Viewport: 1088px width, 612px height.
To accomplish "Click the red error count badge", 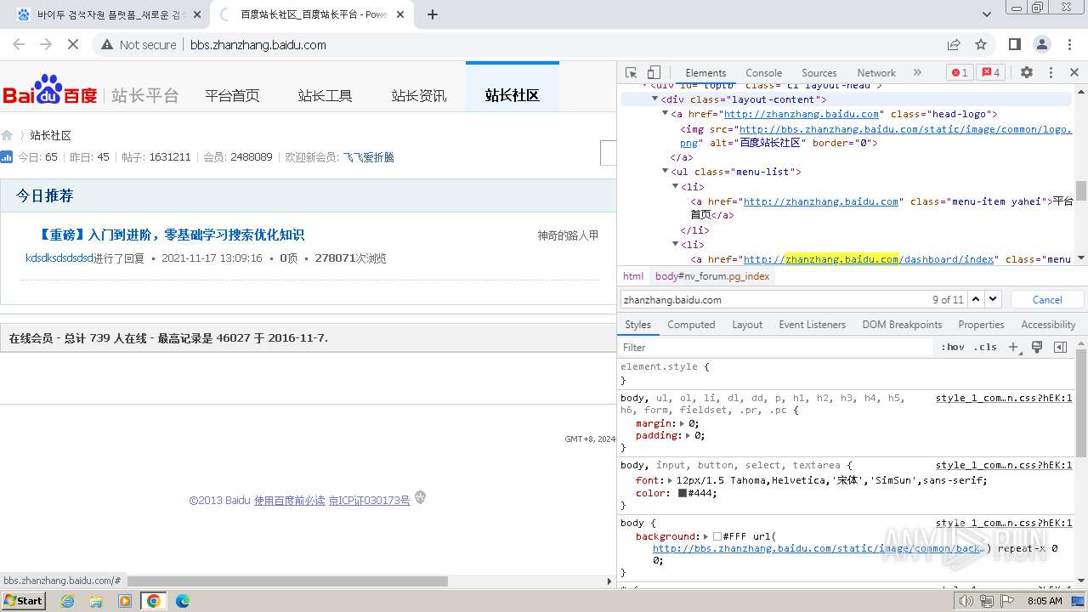I will (x=960, y=73).
